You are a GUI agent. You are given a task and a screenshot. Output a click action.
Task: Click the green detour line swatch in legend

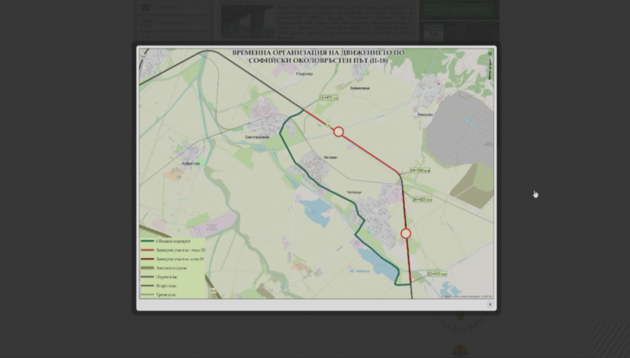tap(148, 241)
